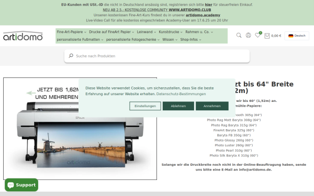Open the Shop-Infos menu
Viewport: 314px width, 196px height.
coord(190,40)
